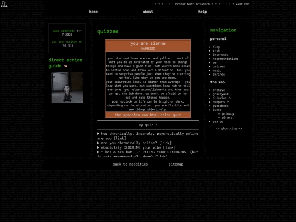Image resolution: width=296 pixels, height=222 pixels.
Task: Click the '#A0522D' hex code text
Action: 148,49
